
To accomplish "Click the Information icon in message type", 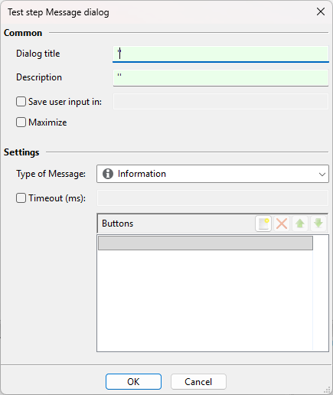I will click(x=108, y=174).
